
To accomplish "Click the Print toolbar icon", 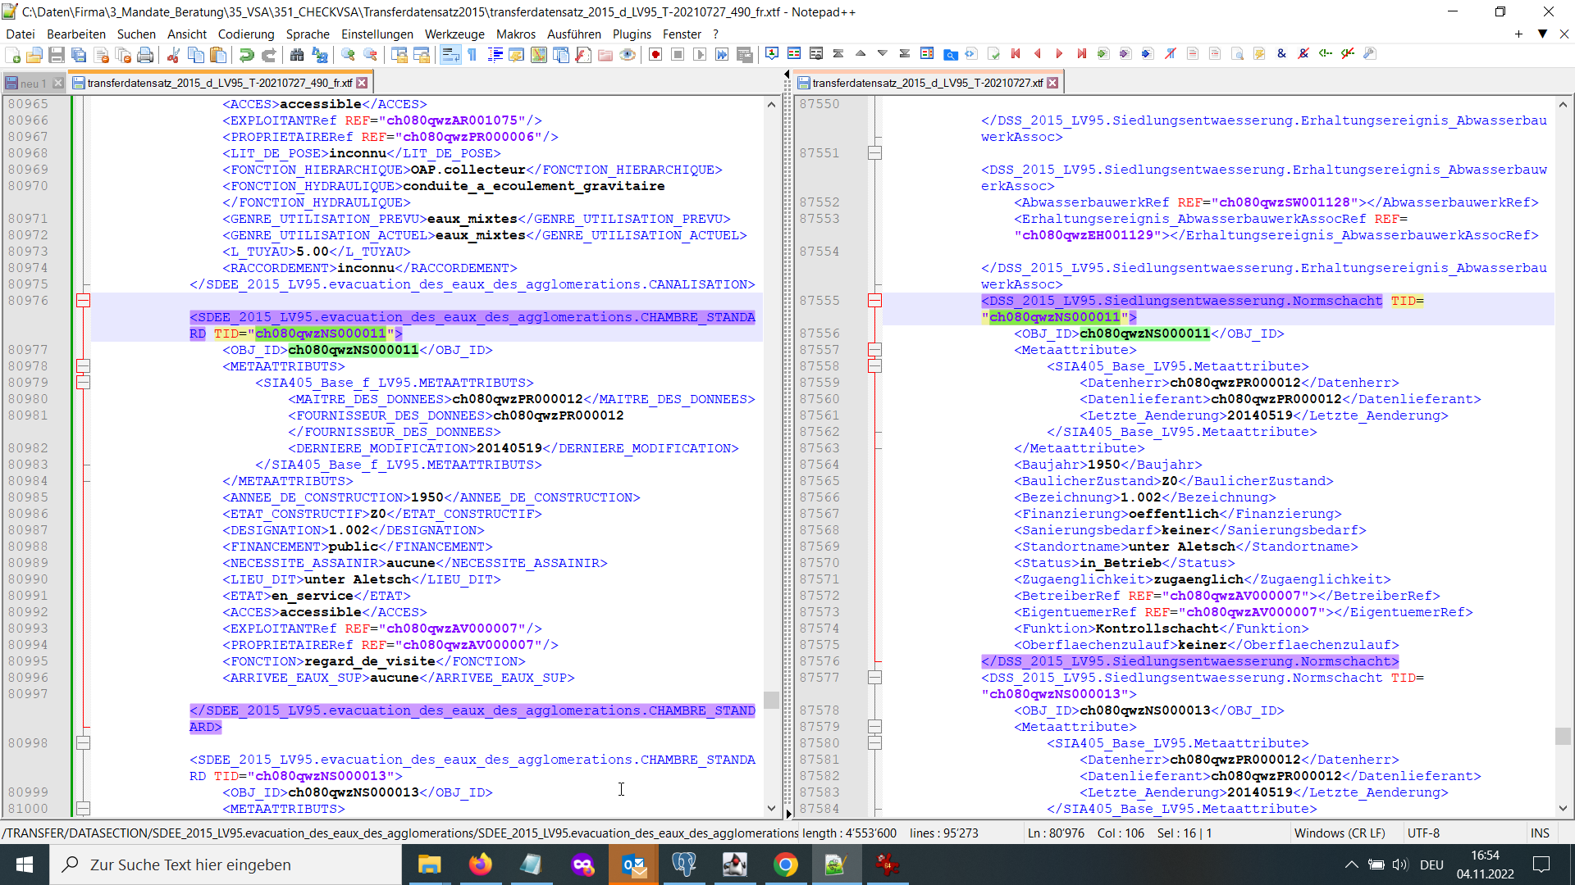I will point(145,55).
